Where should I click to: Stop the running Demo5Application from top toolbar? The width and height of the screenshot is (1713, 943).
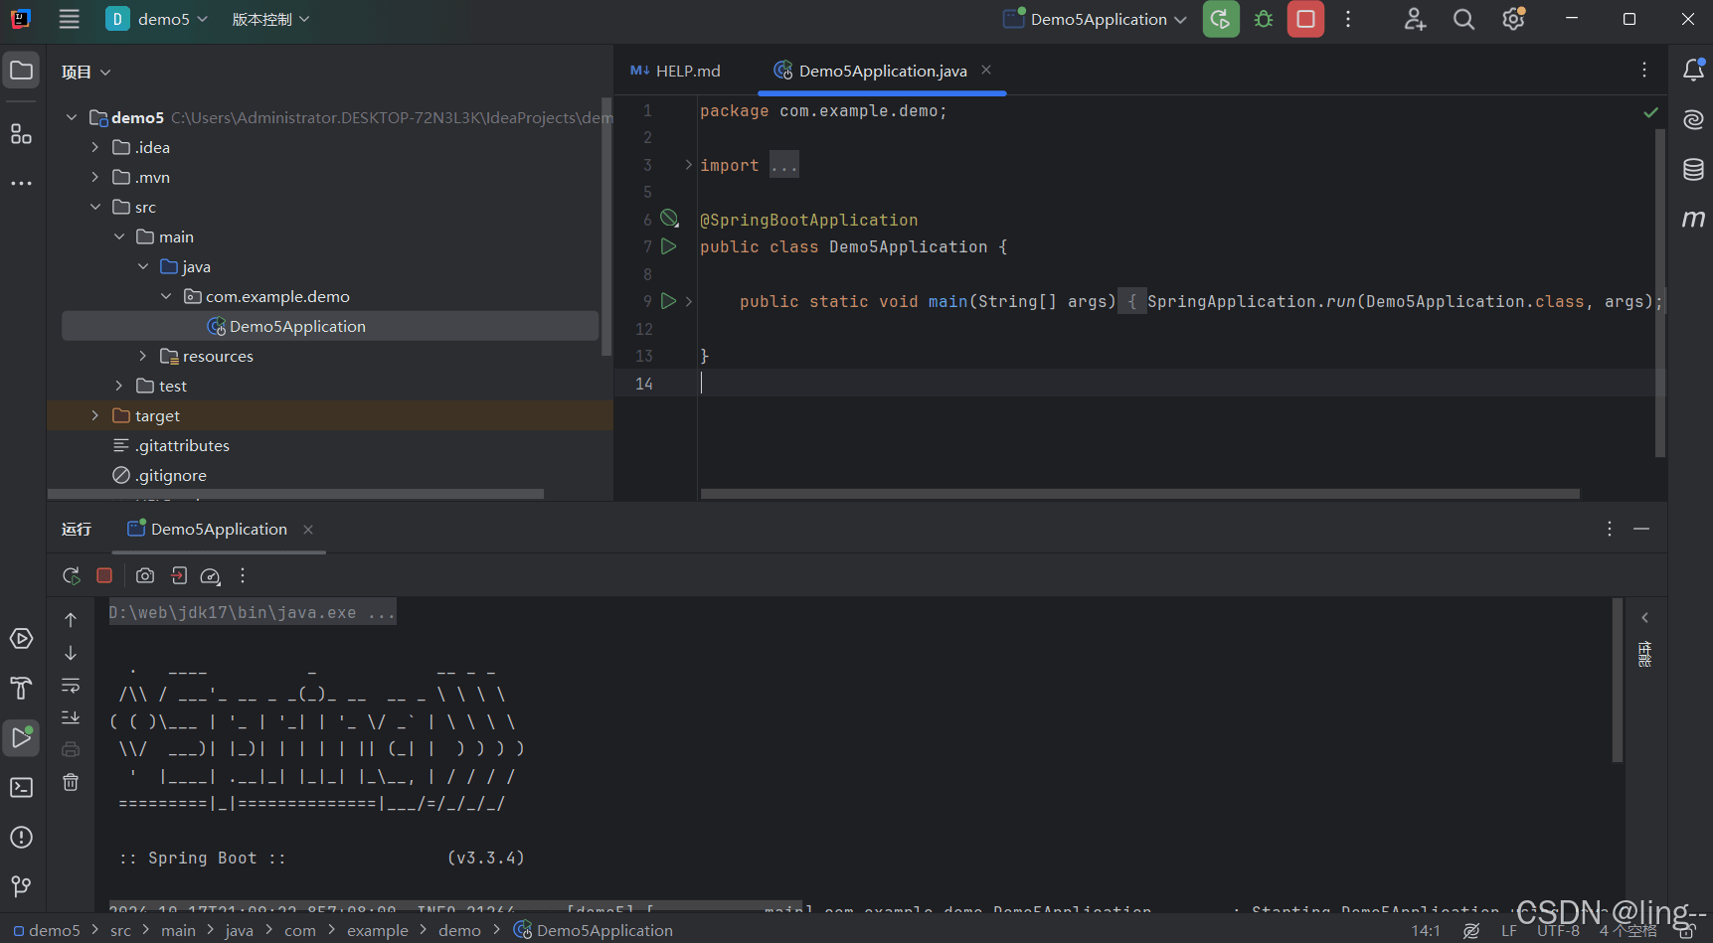click(x=1305, y=19)
